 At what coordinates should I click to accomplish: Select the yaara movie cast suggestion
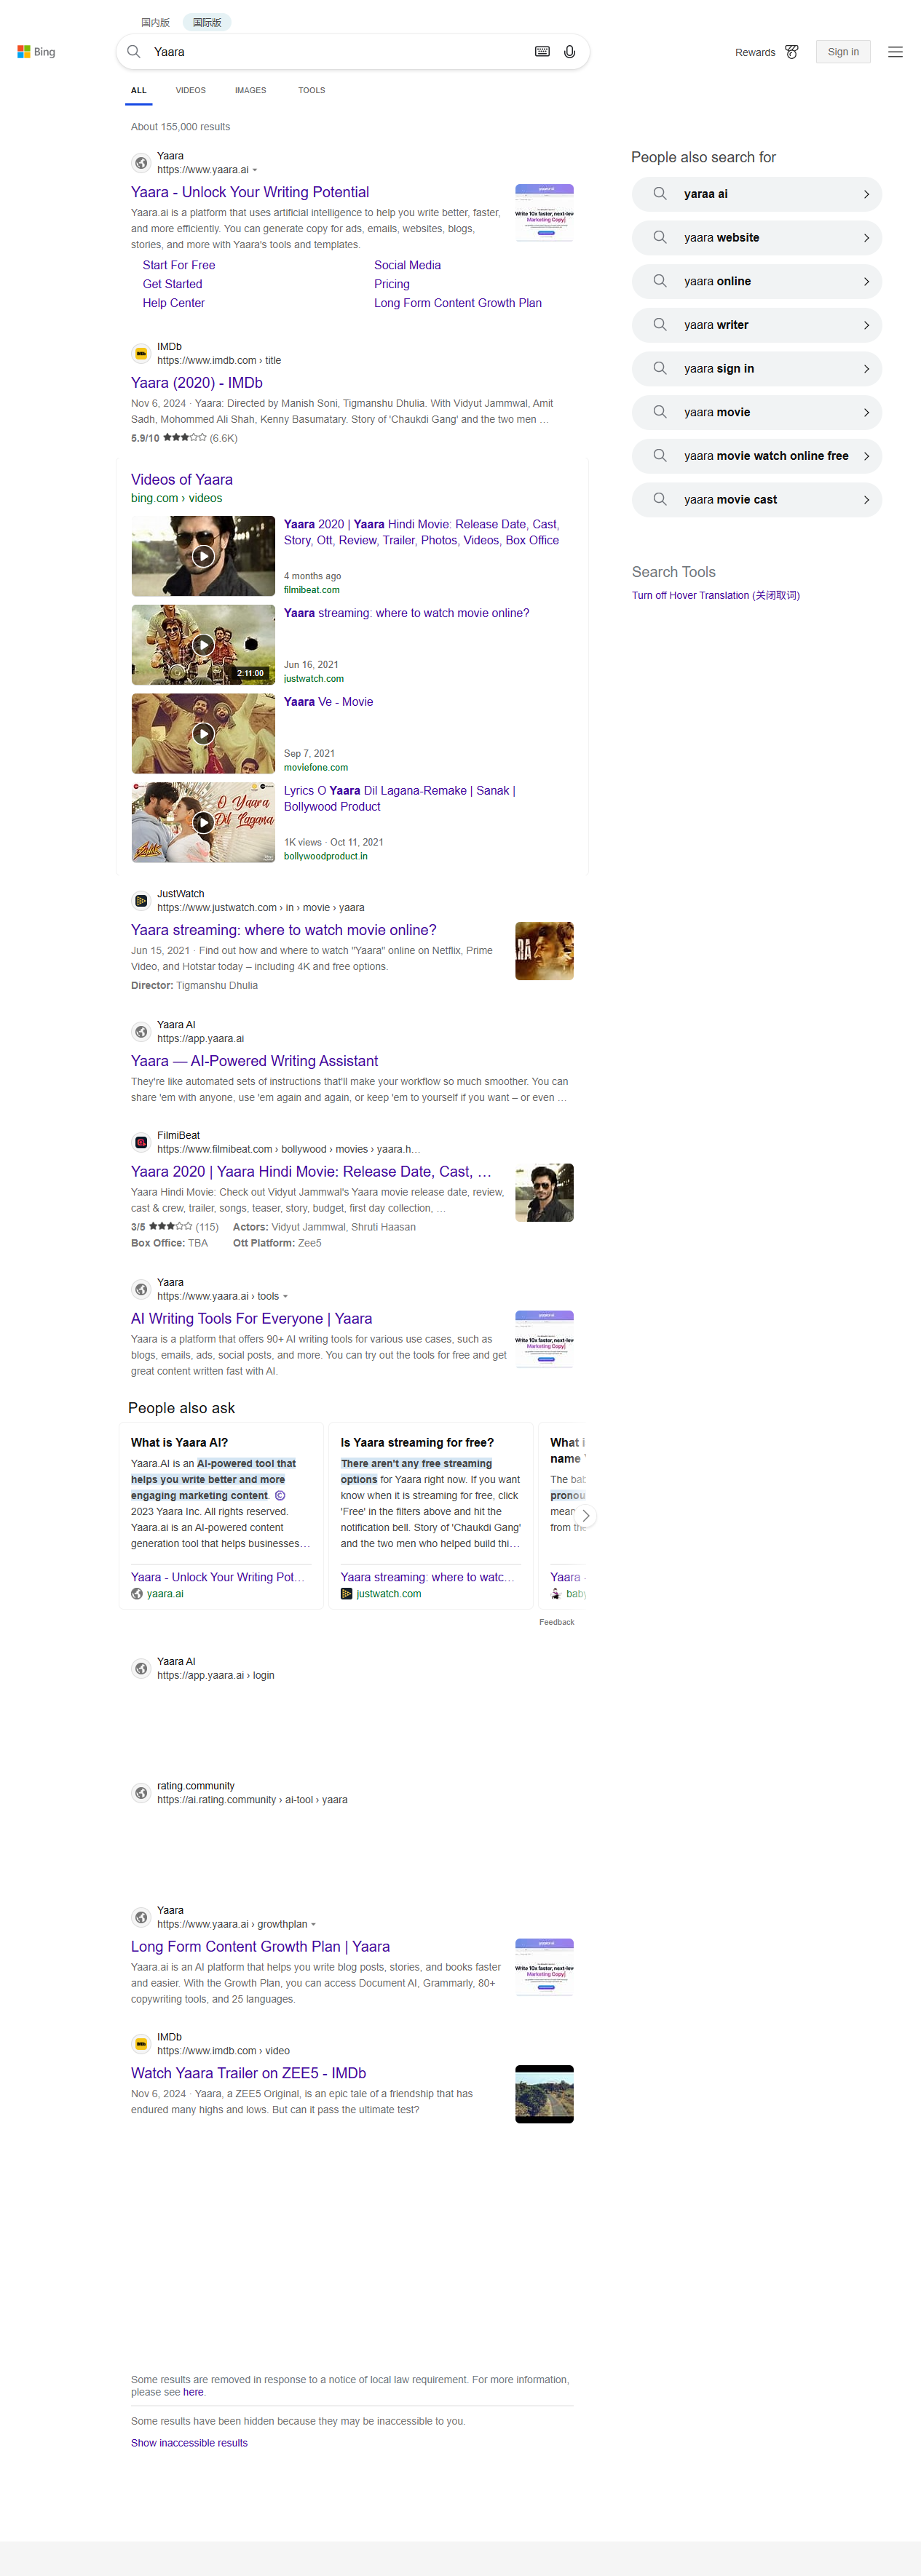click(x=756, y=499)
